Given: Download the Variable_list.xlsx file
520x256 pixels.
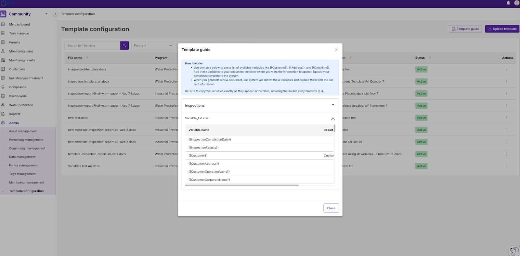Looking at the screenshot, I should [333, 118].
